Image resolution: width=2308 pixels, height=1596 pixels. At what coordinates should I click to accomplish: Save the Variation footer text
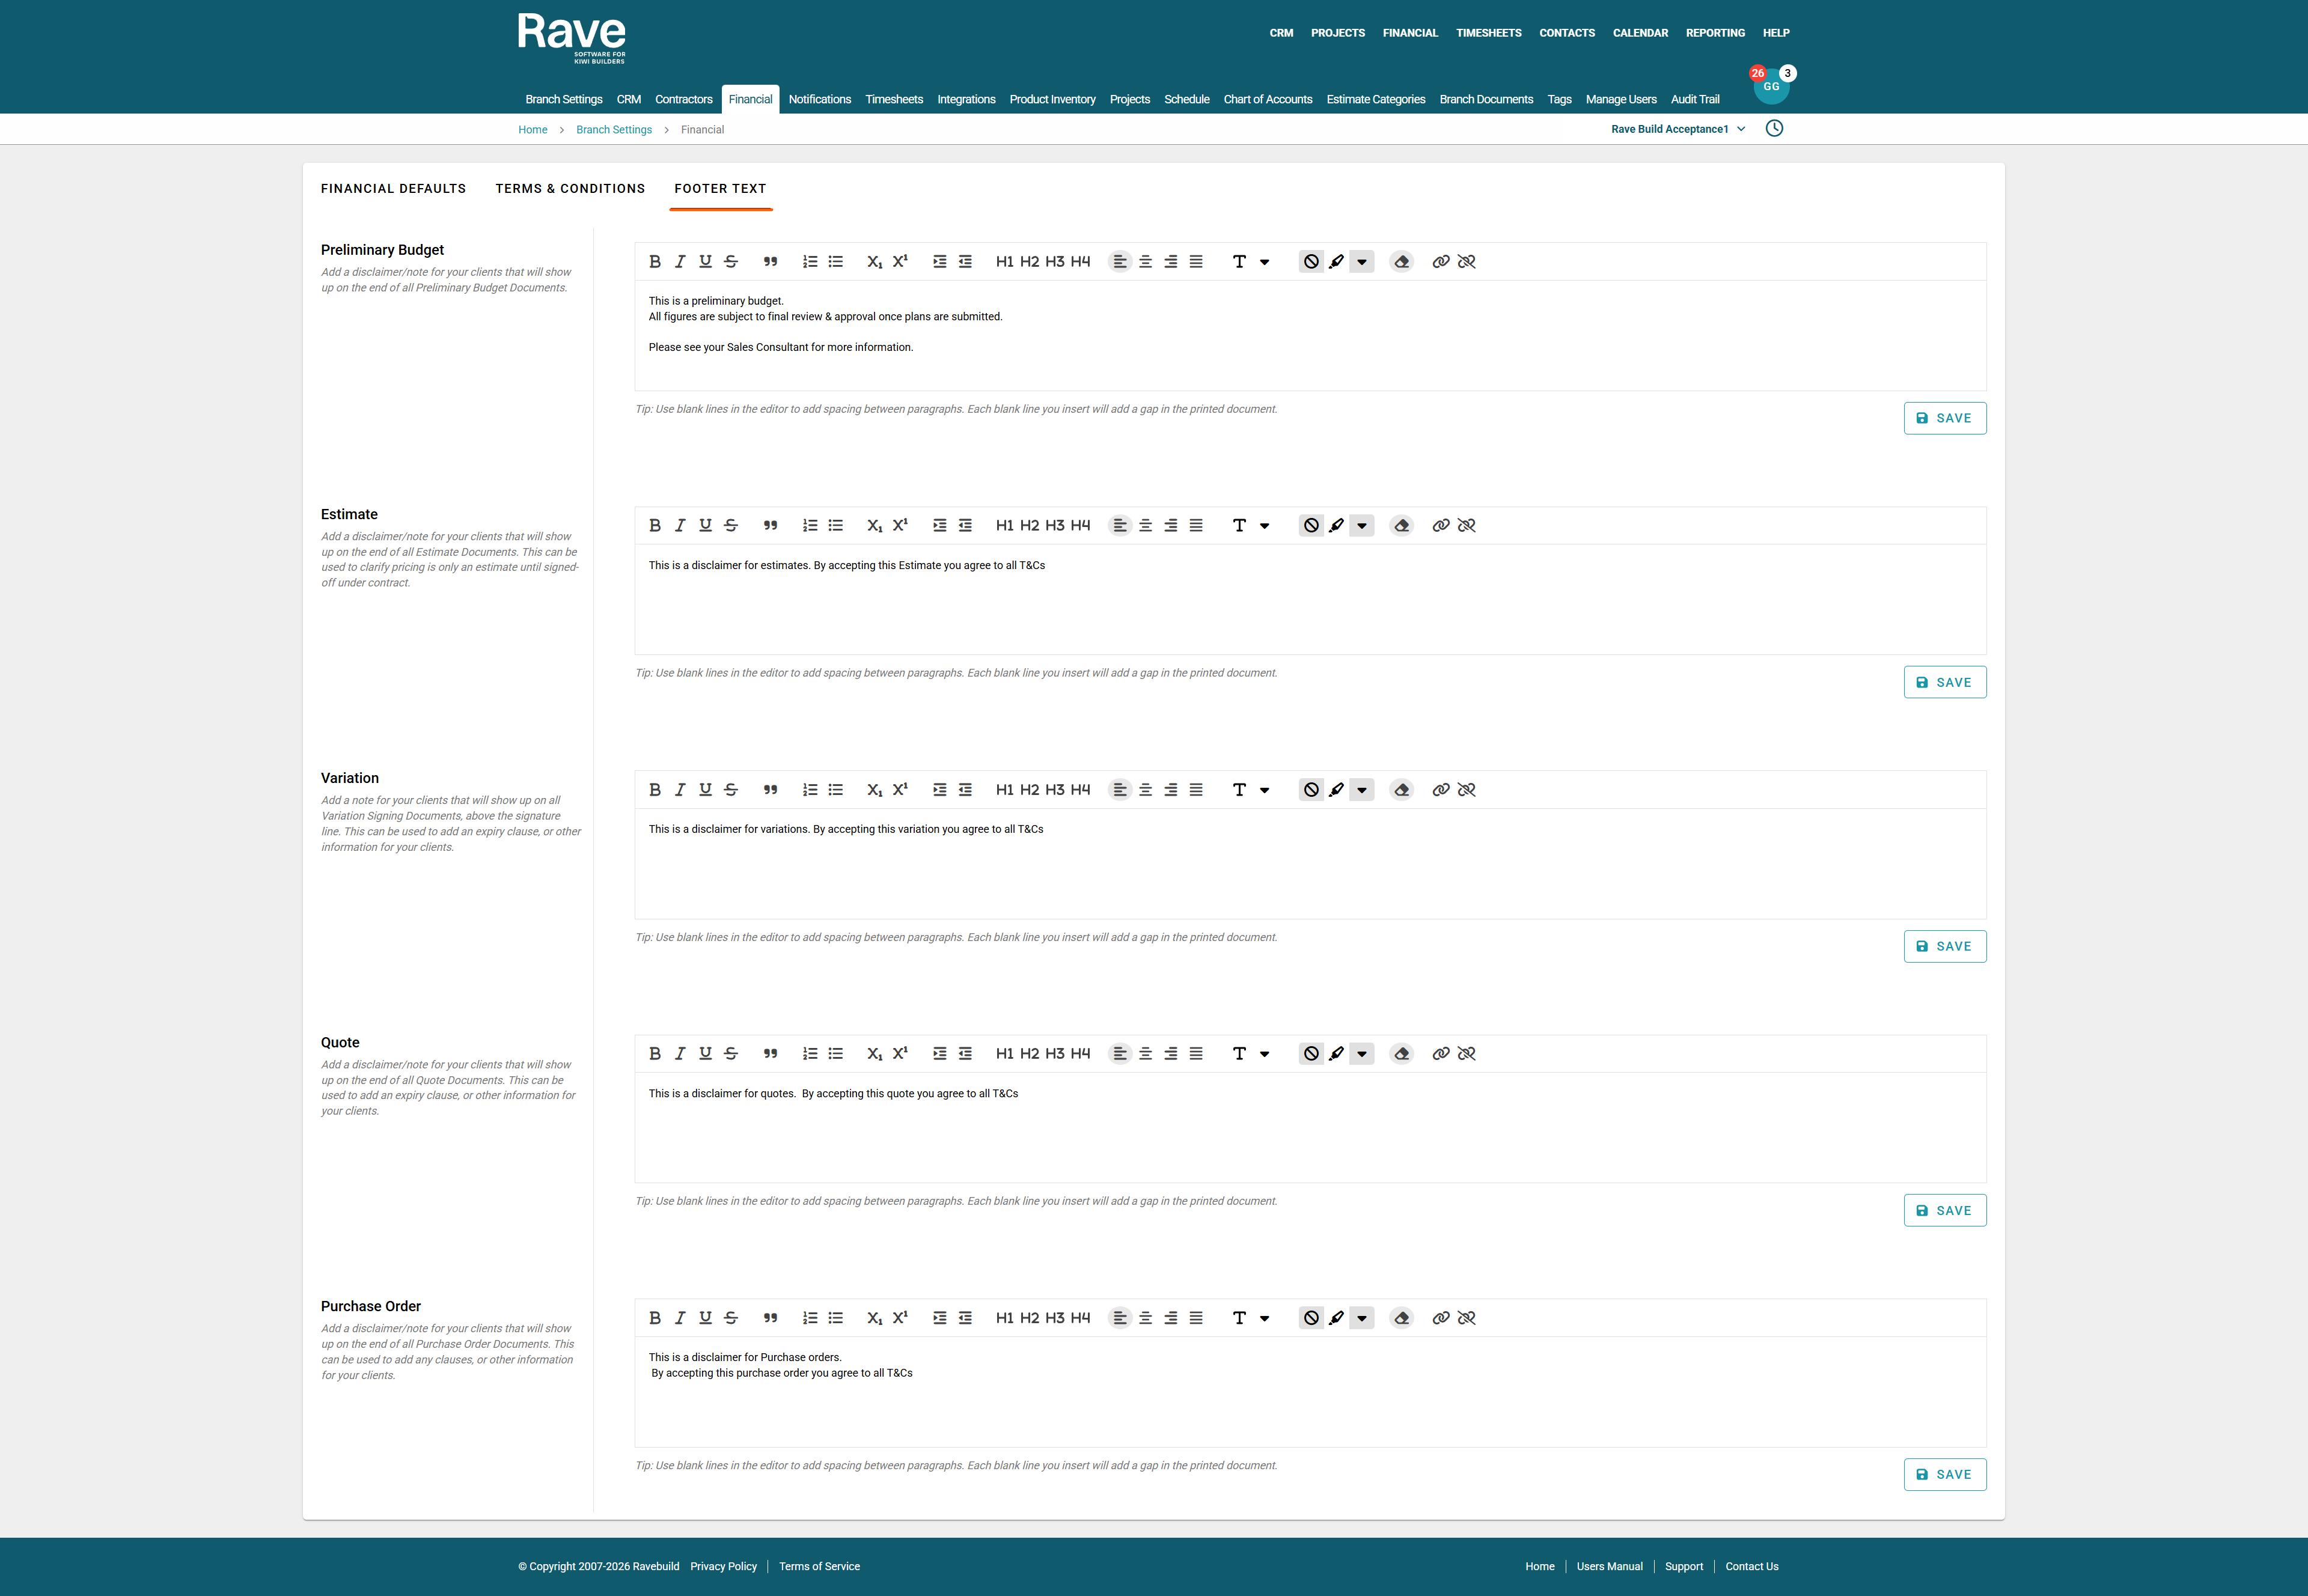click(1944, 946)
